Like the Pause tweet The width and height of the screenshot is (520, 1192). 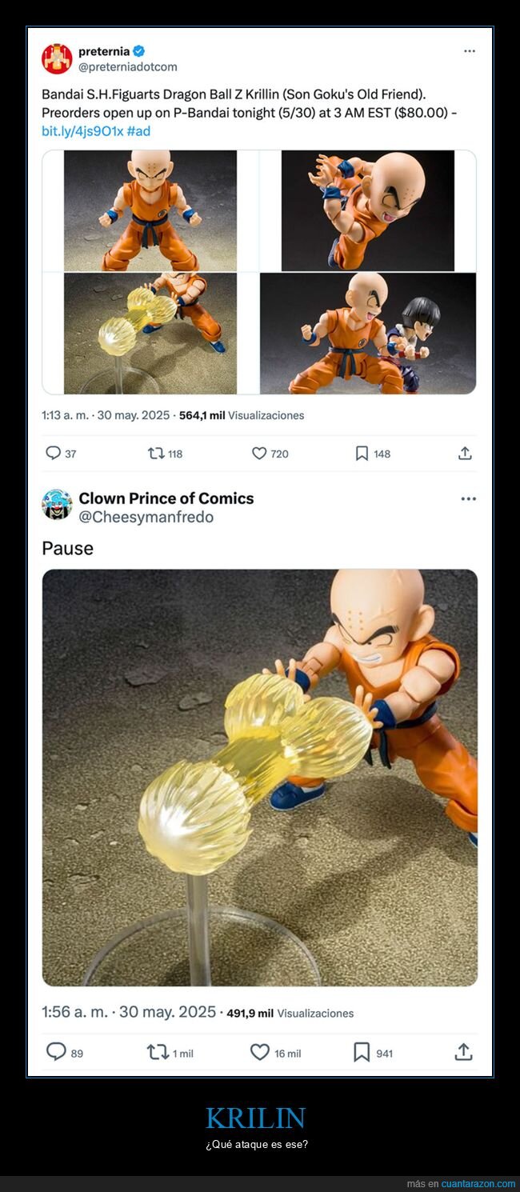click(x=260, y=1052)
